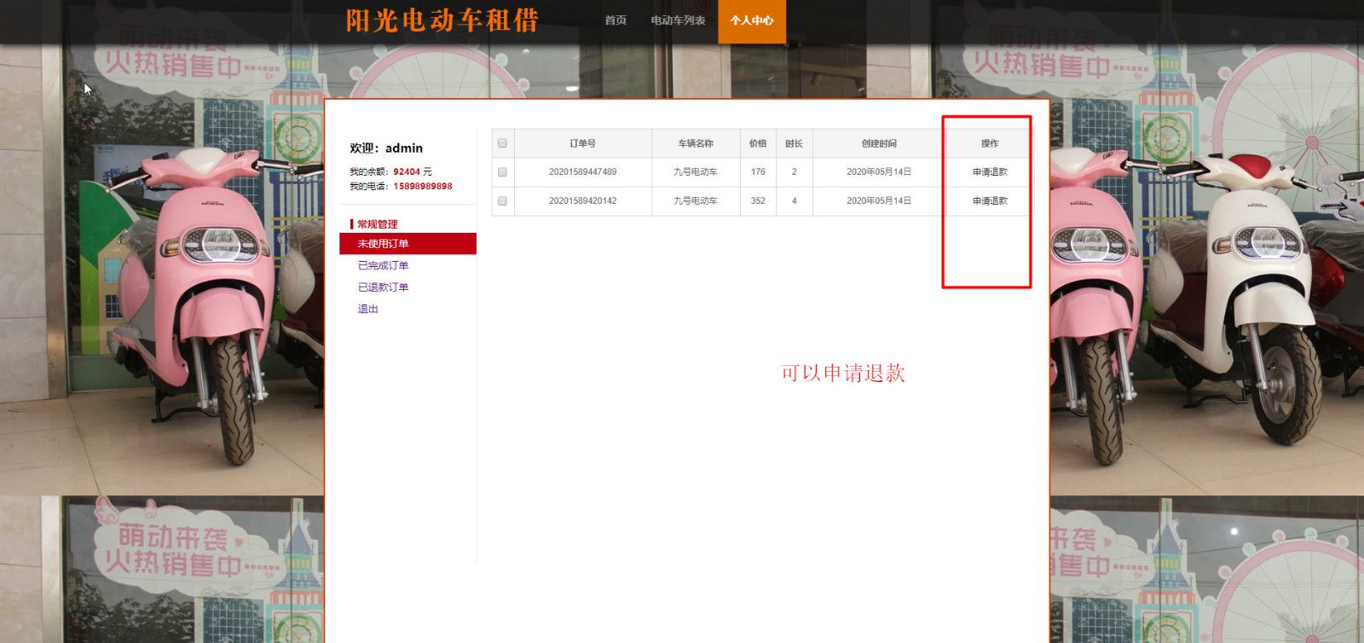Screen dimensions: 1364x643
Task: Click the 车辆名称 column header
Action: click(x=696, y=143)
